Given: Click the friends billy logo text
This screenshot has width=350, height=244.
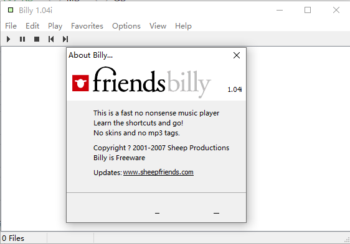Looking at the screenshot, I should [152, 83].
